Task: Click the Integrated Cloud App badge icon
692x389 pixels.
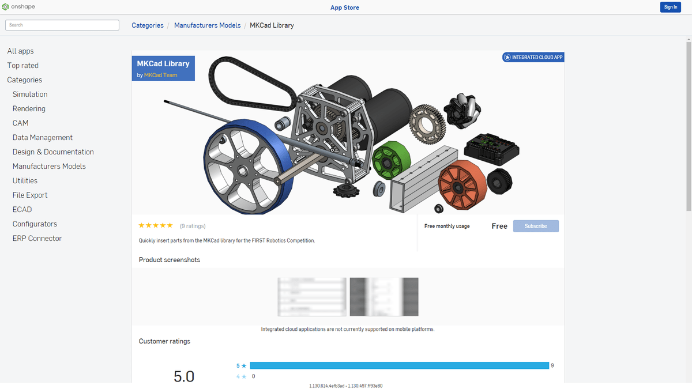Action: pyautogui.click(x=507, y=58)
